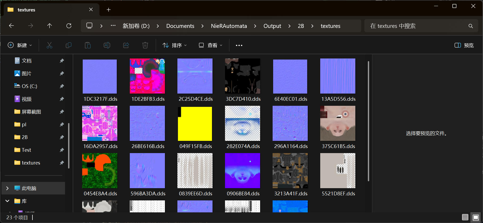Viewport: 483px width, 223px height.
Task: Expand the 此电脑 tree node
Action: 7,188
